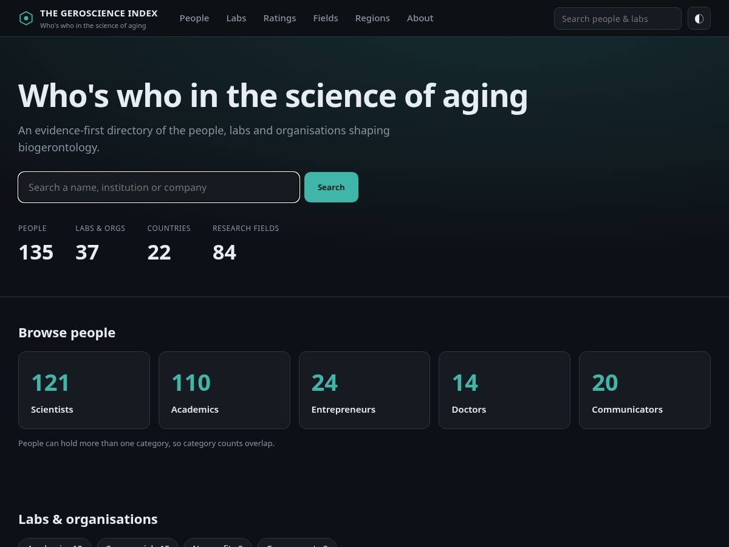The height and width of the screenshot is (547, 729).
Task: Click the evidence-first directory description
Action: (x=204, y=139)
